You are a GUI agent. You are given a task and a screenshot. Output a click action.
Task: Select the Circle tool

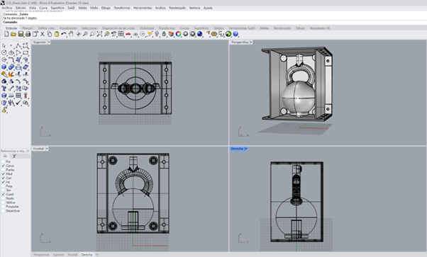point(4,52)
